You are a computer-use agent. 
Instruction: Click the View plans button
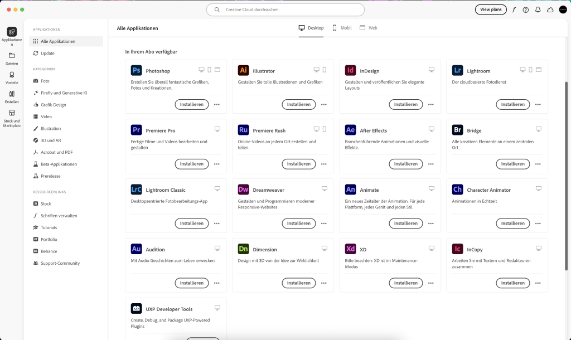(x=491, y=9)
